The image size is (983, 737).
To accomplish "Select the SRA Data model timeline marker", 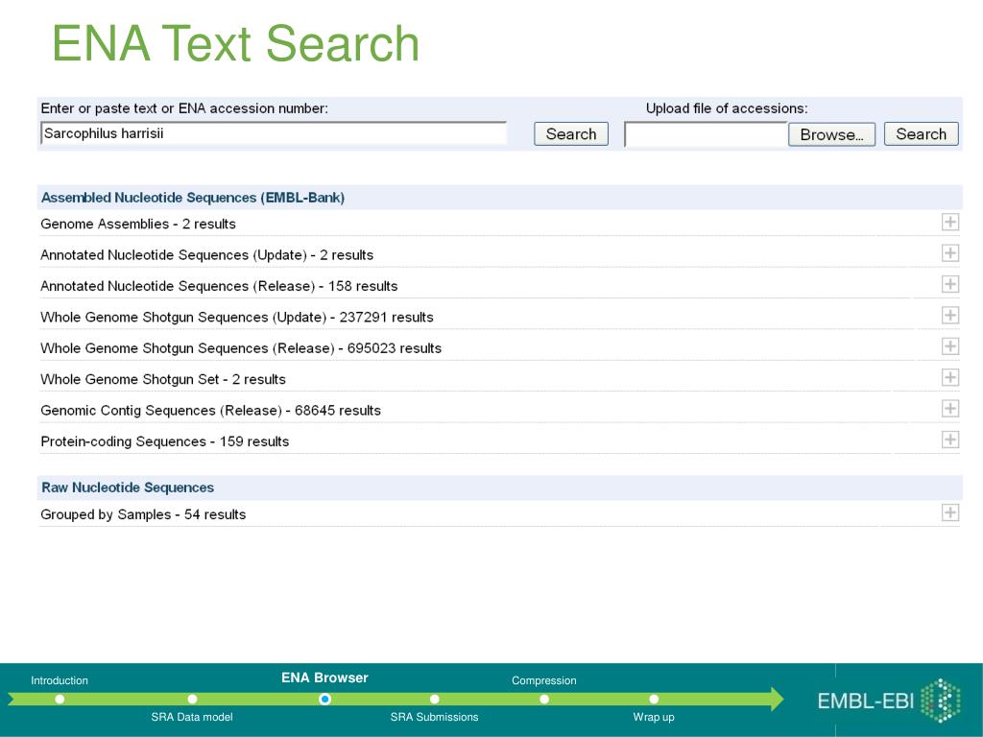I will click(x=192, y=699).
